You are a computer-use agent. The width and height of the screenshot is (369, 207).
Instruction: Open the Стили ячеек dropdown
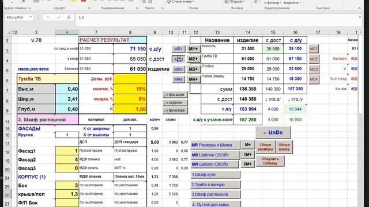[x=180, y=2]
